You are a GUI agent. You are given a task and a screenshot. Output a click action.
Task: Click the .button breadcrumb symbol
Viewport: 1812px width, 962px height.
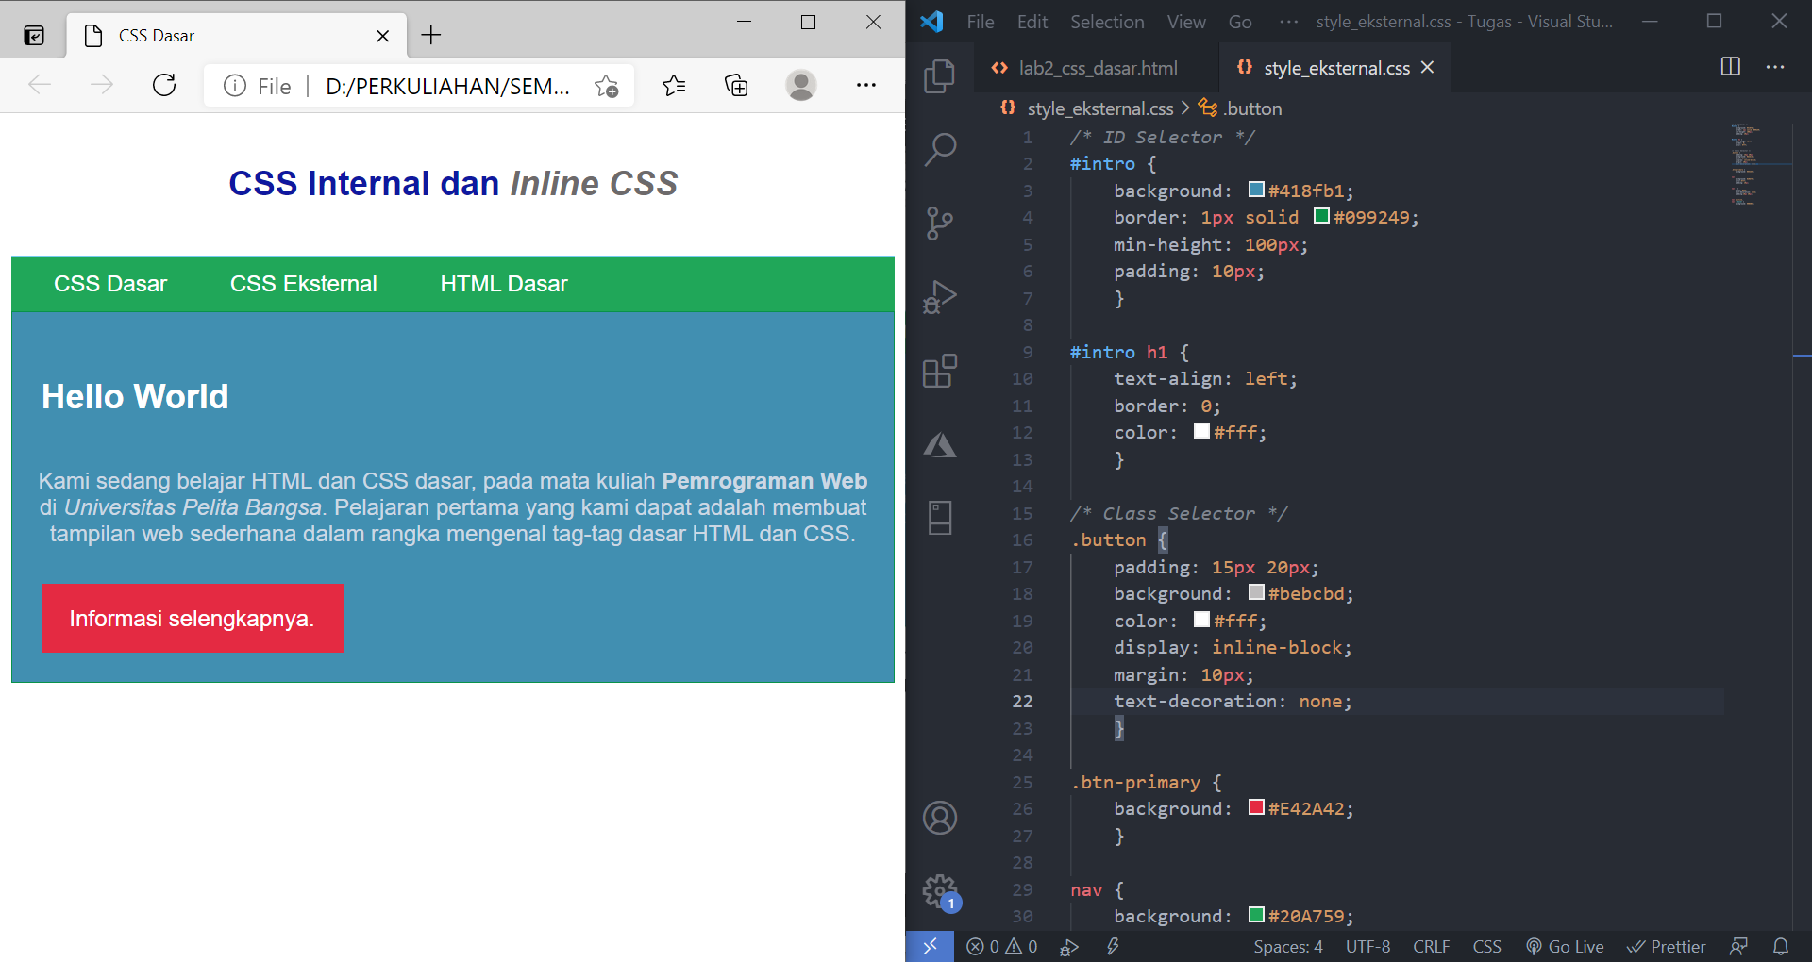tap(1240, 108)
